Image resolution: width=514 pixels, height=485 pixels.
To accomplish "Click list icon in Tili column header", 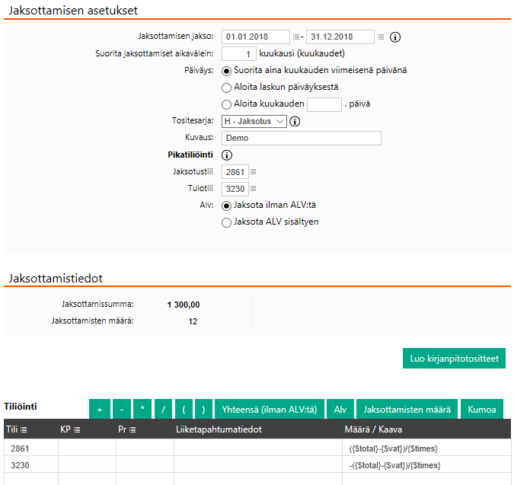I will (24, 429).
